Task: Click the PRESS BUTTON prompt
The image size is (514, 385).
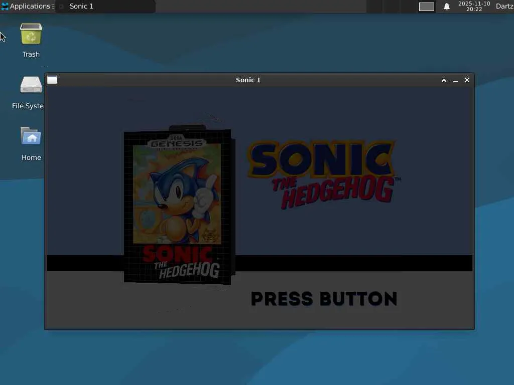Action: (324, 299)
